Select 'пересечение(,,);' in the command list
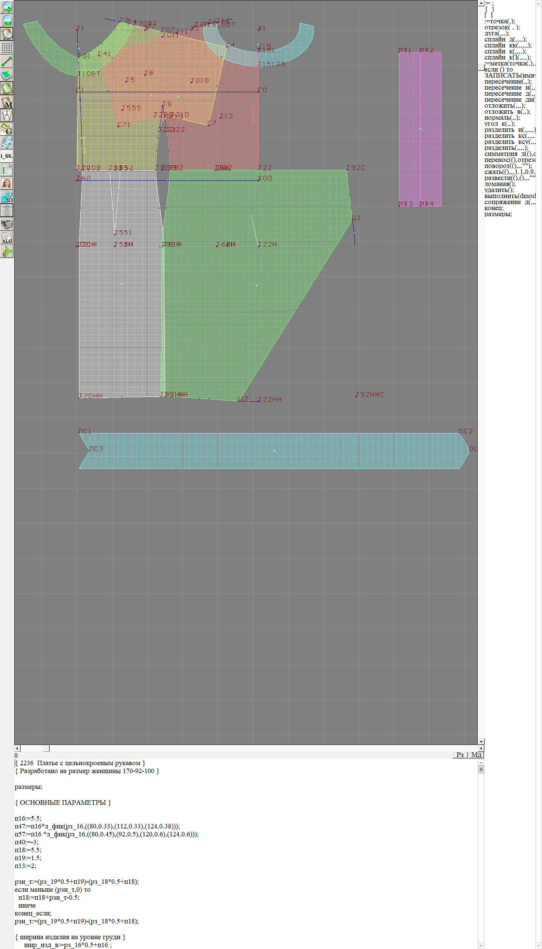 (508, 82)
